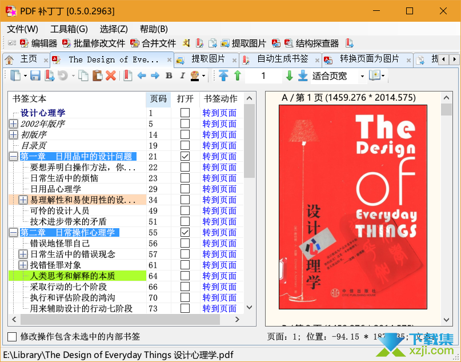This screenshot has height=362, width=461.
Task: Check the 打开 box for 2002年版序
Action: [x=185, y=124]
